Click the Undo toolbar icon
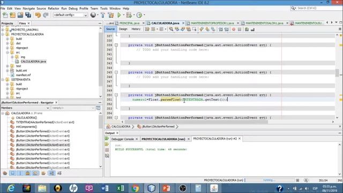Screen dimensions: 343x193 tap(38, 15)
